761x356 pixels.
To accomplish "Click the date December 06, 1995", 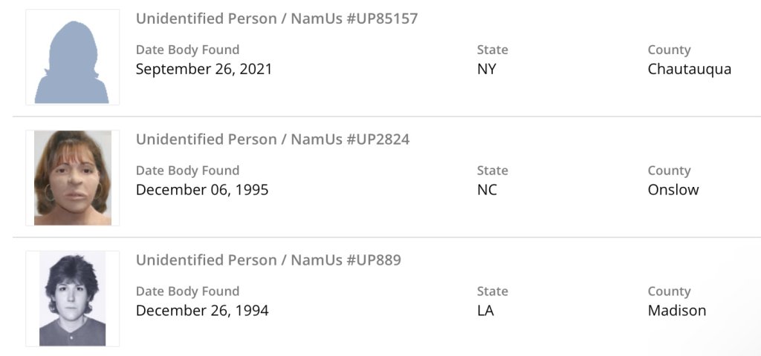I will point(202,190).
